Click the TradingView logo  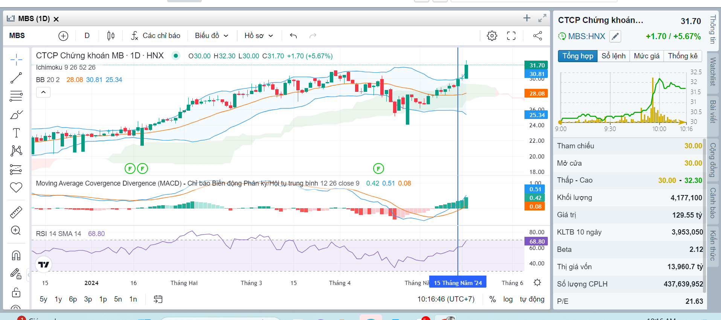[x=44, y=265]
